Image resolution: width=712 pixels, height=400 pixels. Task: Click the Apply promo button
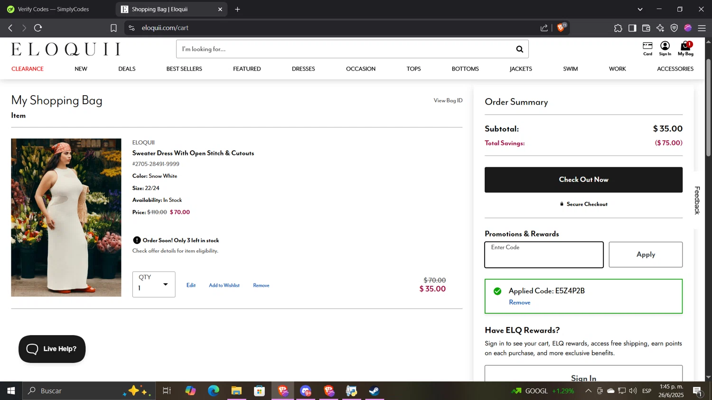(646, 255)
